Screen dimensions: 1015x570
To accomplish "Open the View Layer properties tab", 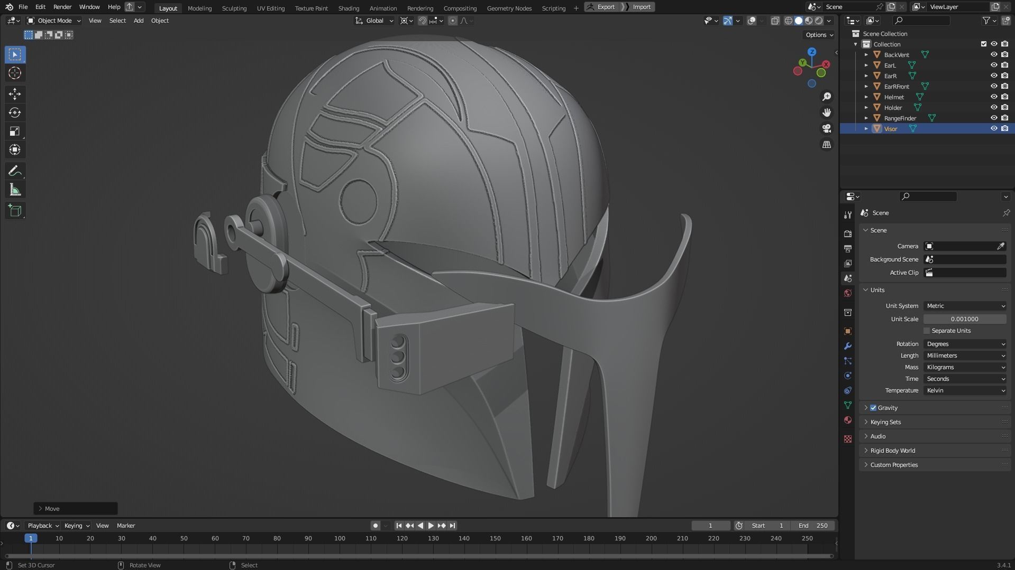I will coord(848,263).
